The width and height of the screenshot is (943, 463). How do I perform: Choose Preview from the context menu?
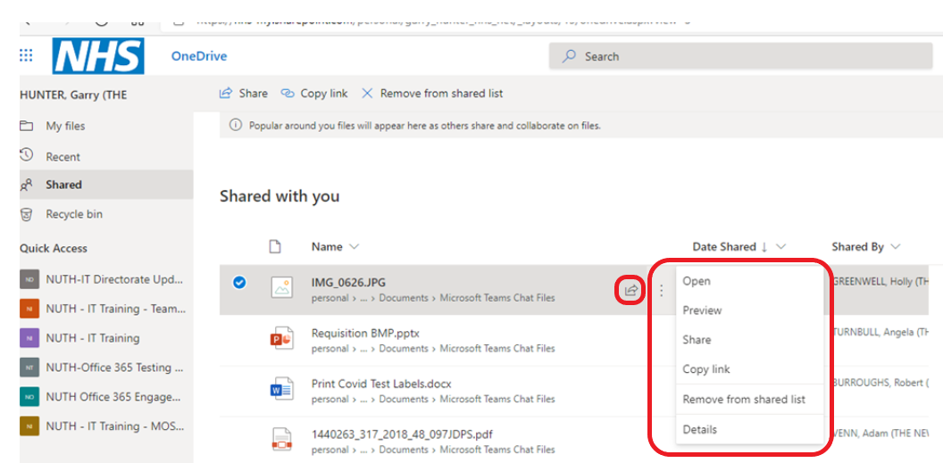[x=702, y=310]
